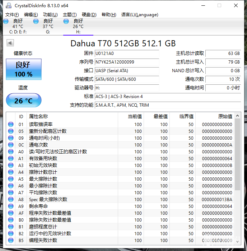Click the 支持的功能 field S.M.A.R.T., APM, NCQ, TRIM
The width and height of the screenshot is (247, 251).
(168, 105)
